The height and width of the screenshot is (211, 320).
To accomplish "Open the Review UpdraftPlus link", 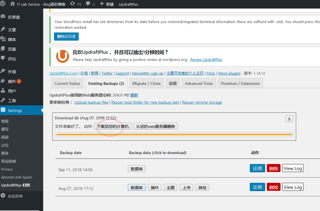I will (x=206, y=60).
